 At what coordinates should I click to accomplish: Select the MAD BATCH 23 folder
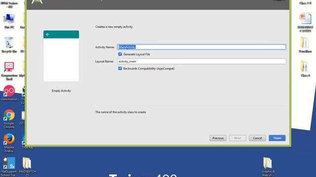[28, 167]
